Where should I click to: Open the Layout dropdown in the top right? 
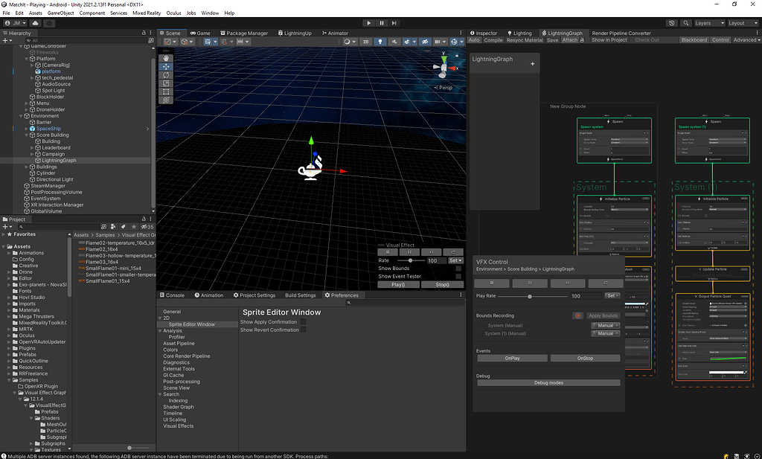(744, 23)
